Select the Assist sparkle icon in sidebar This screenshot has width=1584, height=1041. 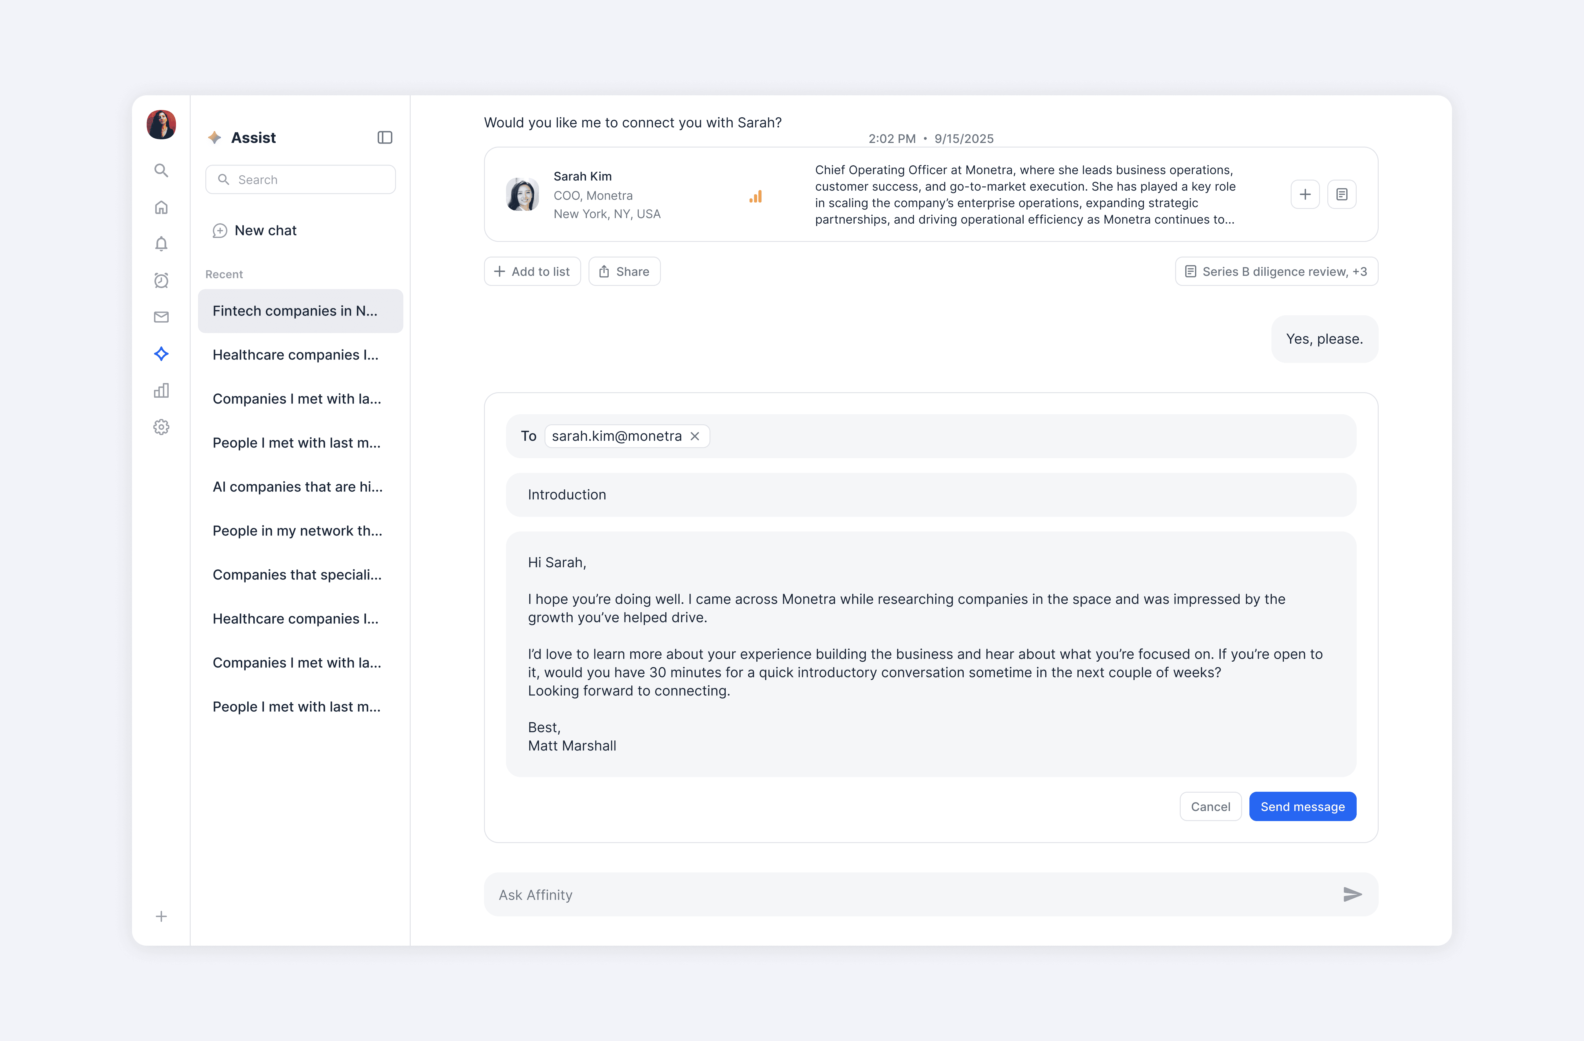(161, 354)
